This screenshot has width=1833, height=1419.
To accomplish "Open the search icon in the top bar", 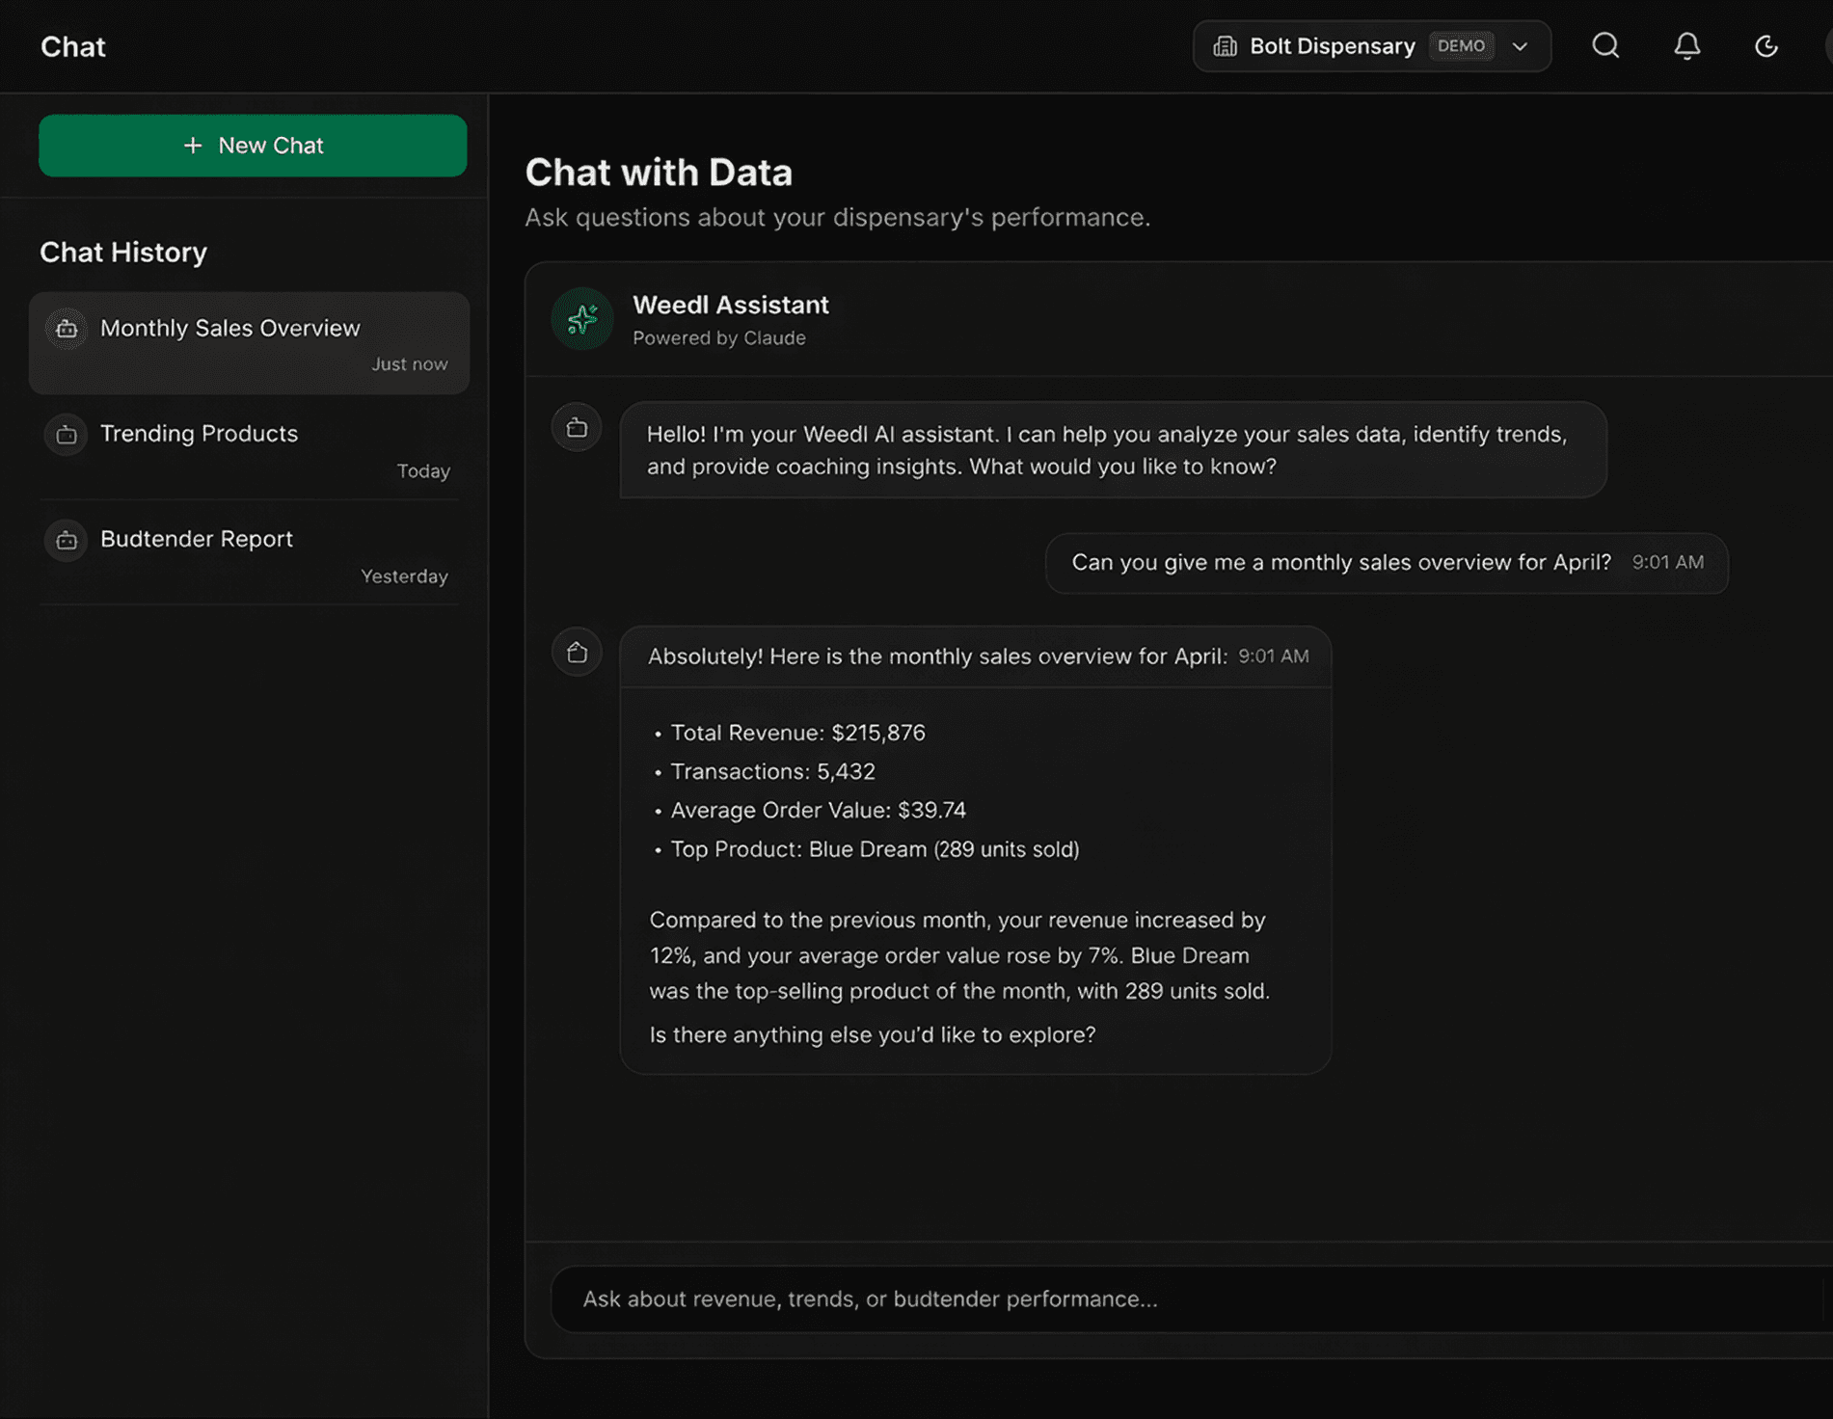I will [x=1604, y=45].
